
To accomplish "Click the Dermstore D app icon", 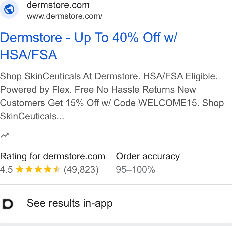I will 8,204.
